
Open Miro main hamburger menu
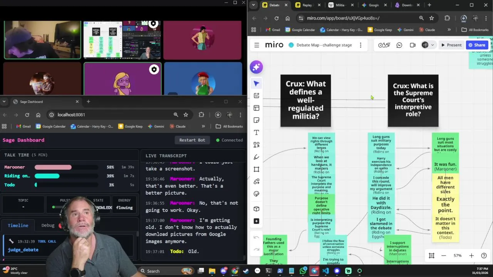coord(257,45)
